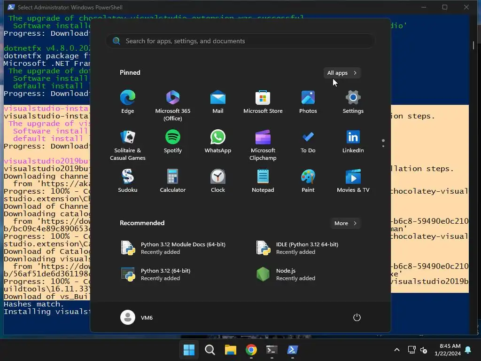This screenshot has height=361, width=481.
Task: Open the VM6 user account menu
Action: tap(137, 317)
